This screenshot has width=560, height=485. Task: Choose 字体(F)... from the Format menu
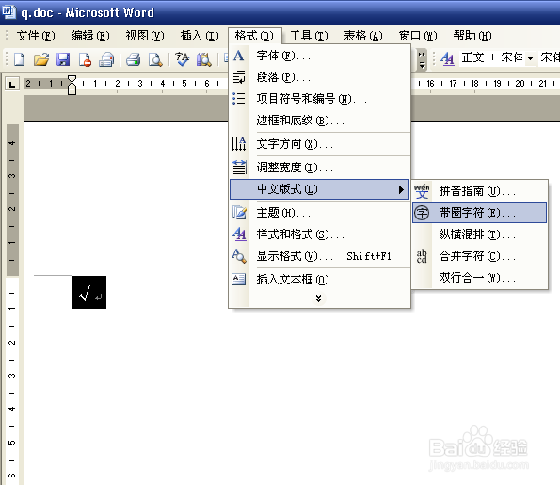(x=319, y=56)
